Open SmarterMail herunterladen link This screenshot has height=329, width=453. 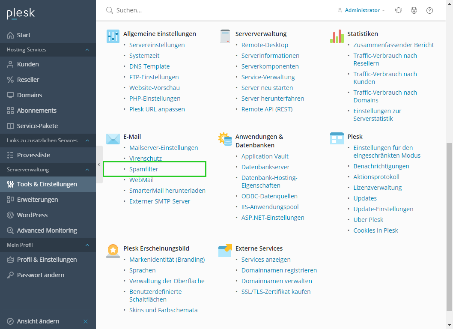tap(167, 191)
